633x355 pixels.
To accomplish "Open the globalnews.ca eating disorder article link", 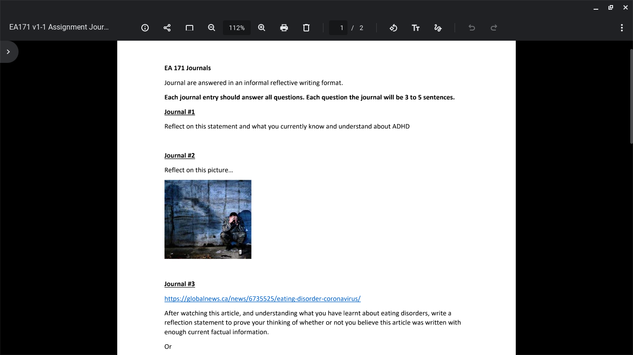I will click(262, 299).
